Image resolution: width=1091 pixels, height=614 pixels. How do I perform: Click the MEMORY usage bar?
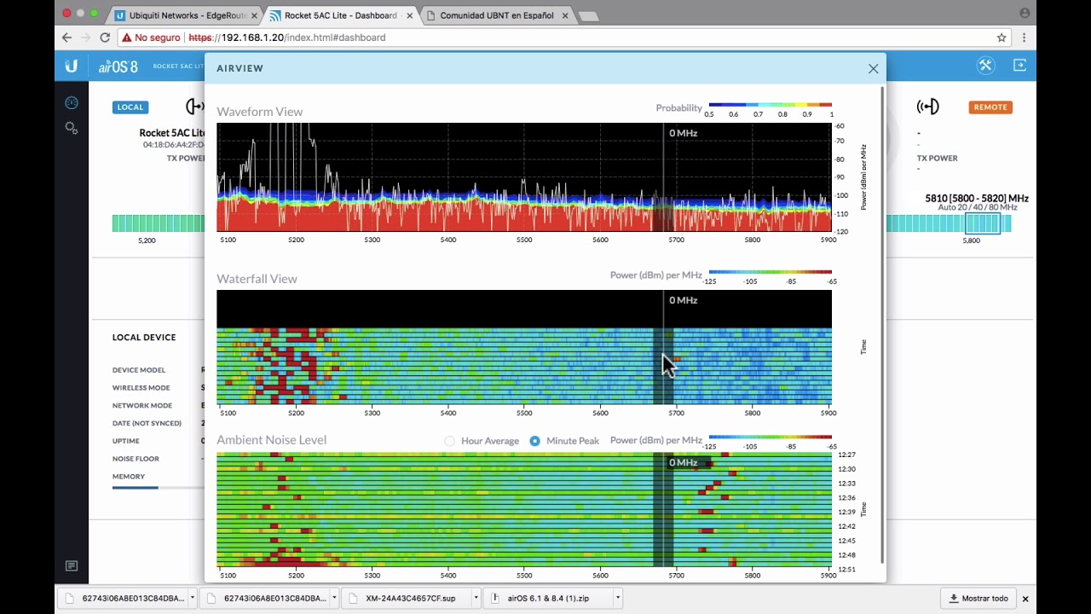click(x=159, y=488)
